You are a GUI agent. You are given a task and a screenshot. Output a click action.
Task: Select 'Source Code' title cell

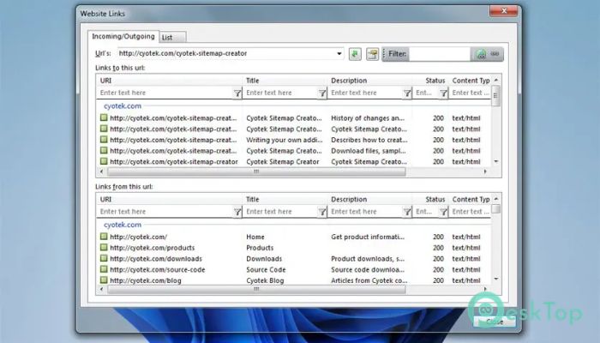click(266, 269)
